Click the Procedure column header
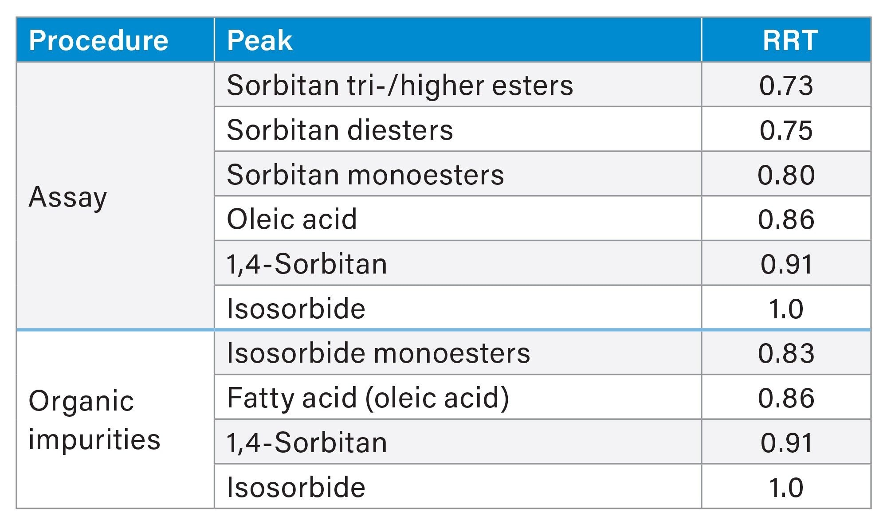Screen dimensions: 887x528 98,40
